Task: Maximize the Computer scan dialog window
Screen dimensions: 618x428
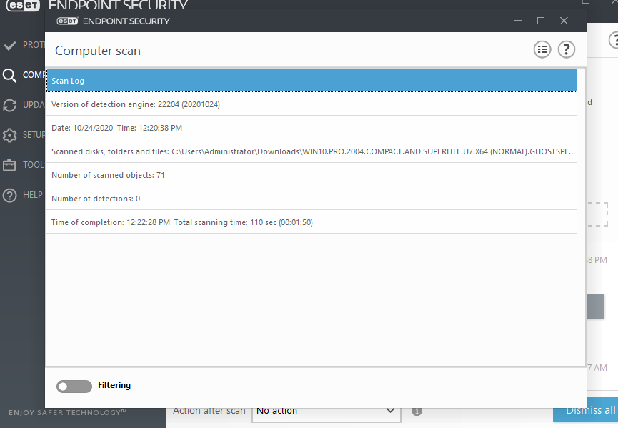Action: tap(541, 21)
